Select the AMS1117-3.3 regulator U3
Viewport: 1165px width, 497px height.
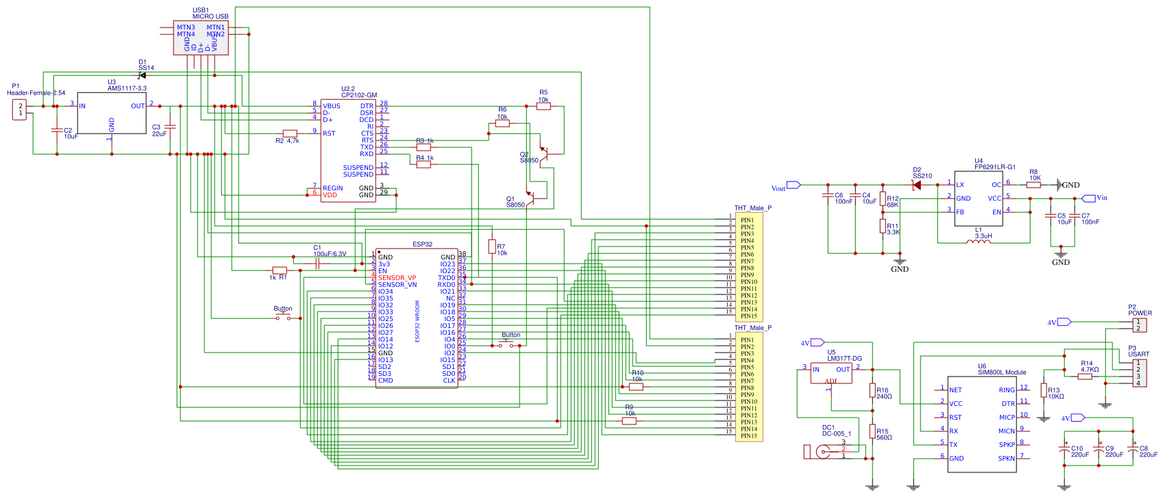tap(112, 114)
